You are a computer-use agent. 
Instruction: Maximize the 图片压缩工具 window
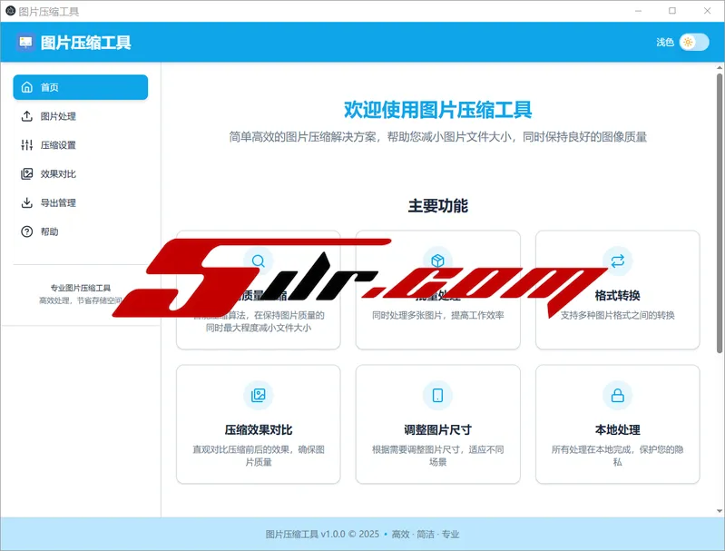coord(672,11)
